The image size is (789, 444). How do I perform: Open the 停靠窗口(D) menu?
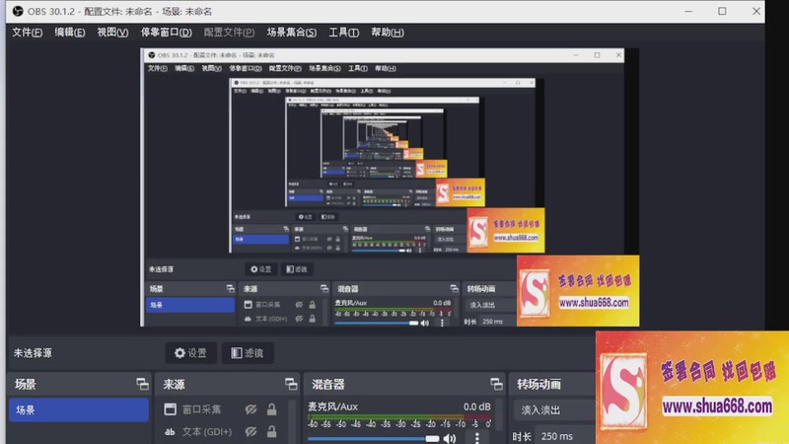click(166, 33)
